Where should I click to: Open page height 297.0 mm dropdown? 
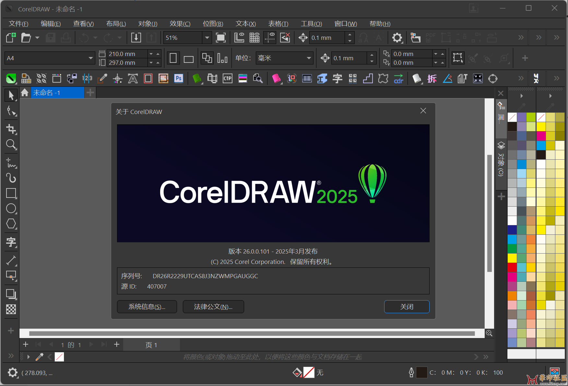pyautogui.click(x=151, y=62)
